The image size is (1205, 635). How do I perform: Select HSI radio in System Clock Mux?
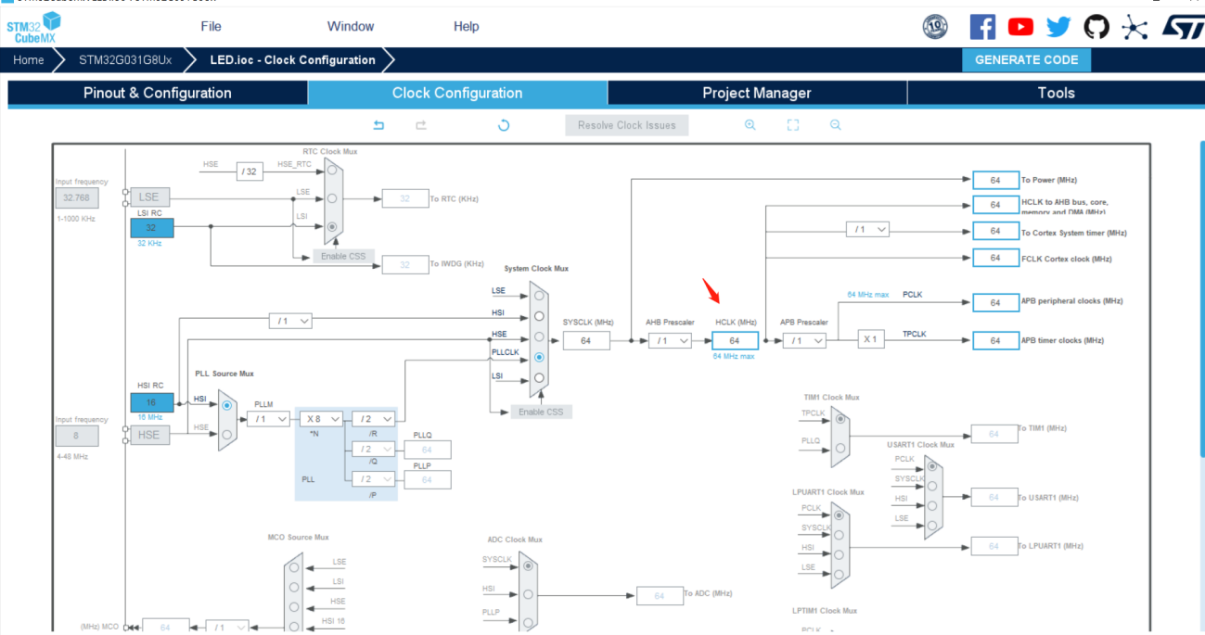539,316
